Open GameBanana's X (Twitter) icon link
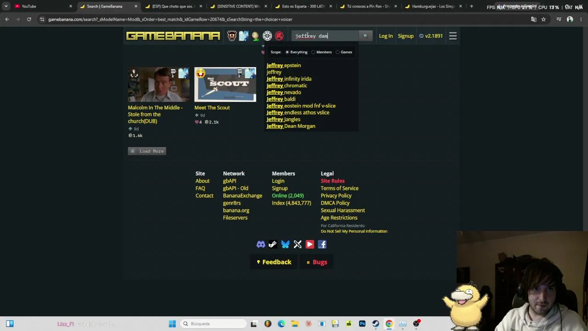The width and height of the screenshot is (588, 331). click(298, 245)
